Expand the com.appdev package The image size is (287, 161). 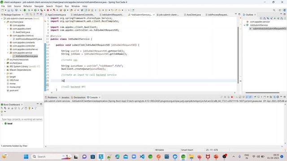click(8, 25)
